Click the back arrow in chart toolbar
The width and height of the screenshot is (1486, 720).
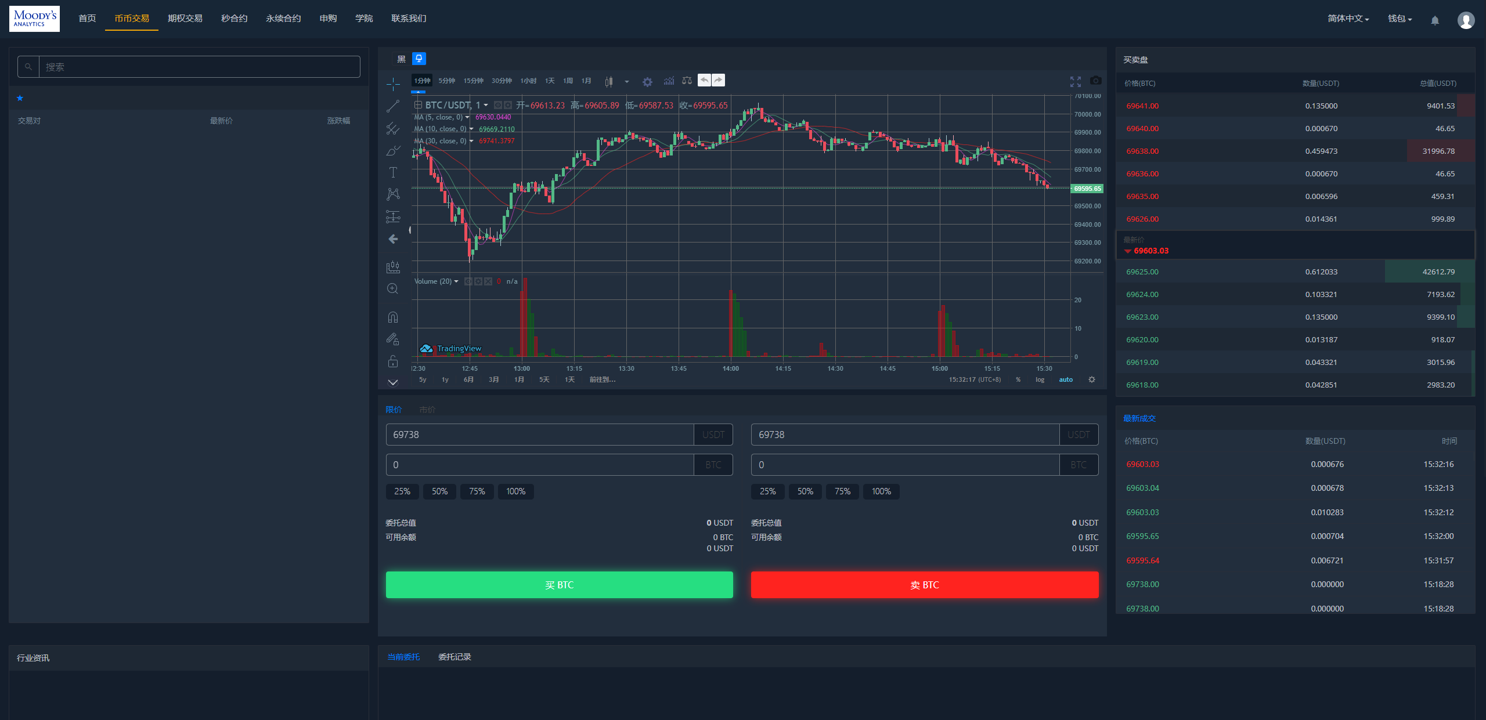click(393, 239)
